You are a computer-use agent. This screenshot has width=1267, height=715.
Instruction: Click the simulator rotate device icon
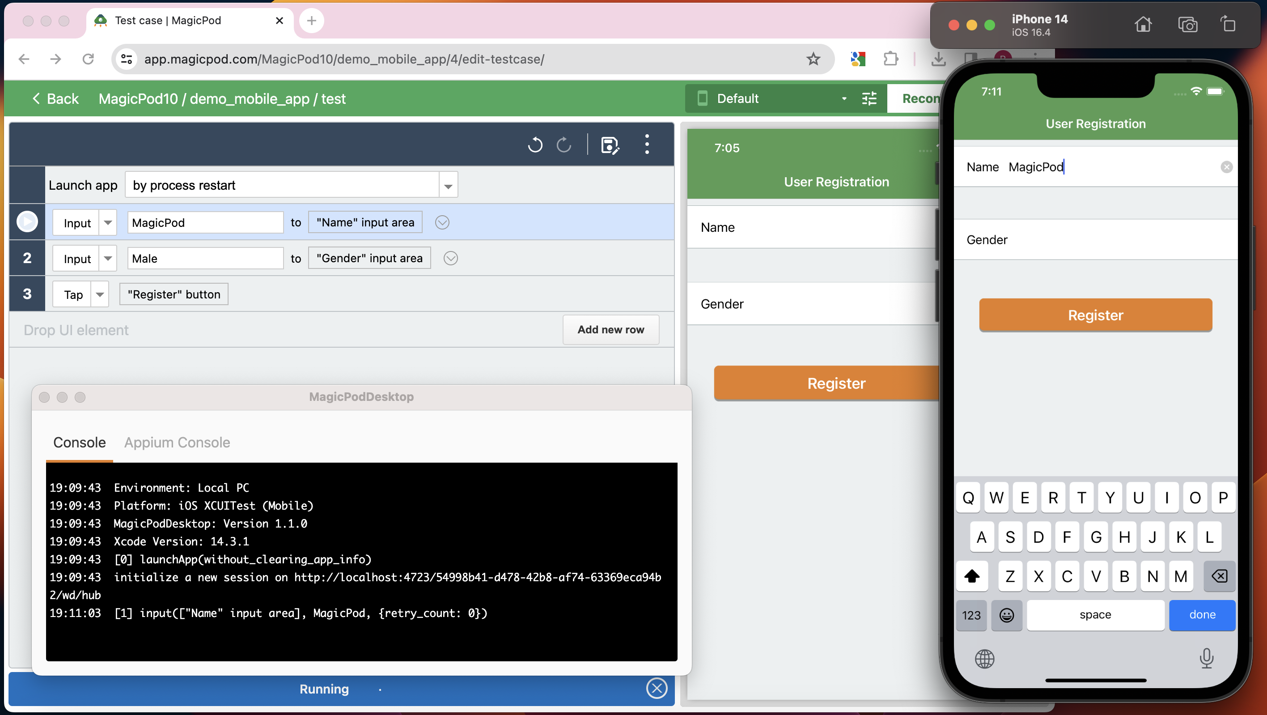tap(1228, 24)
